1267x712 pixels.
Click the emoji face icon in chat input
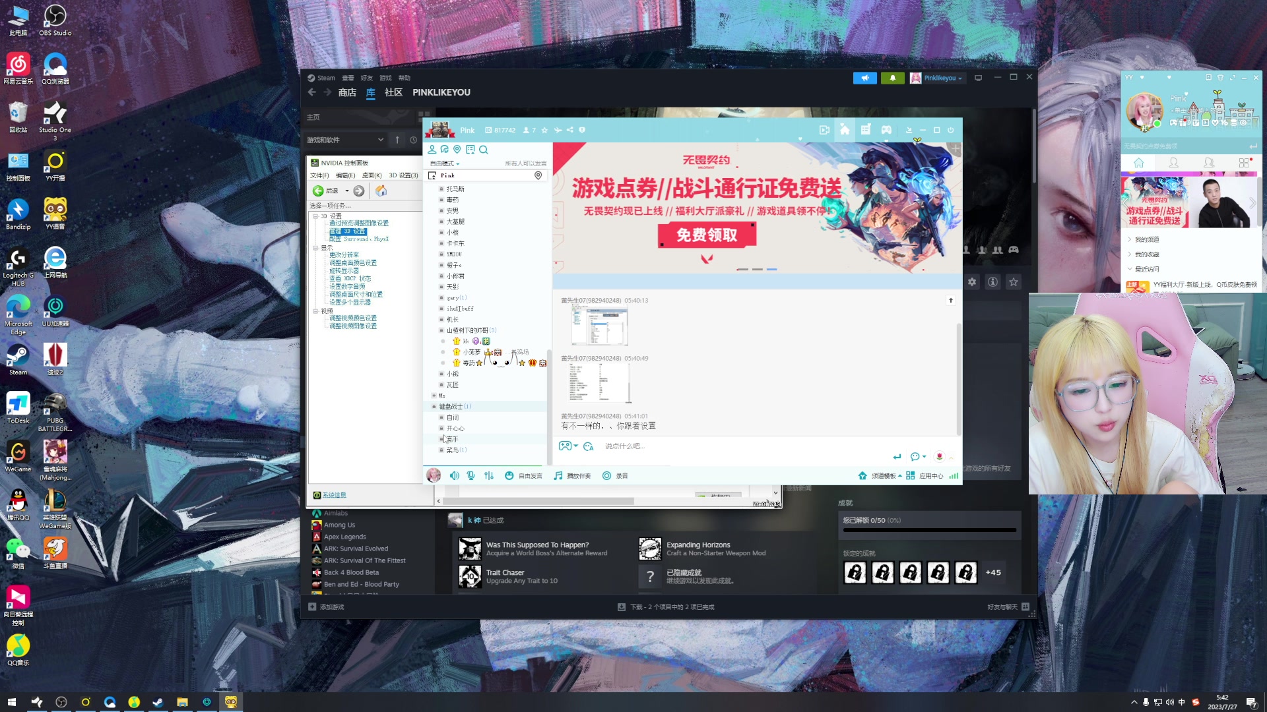pos(588,446)
